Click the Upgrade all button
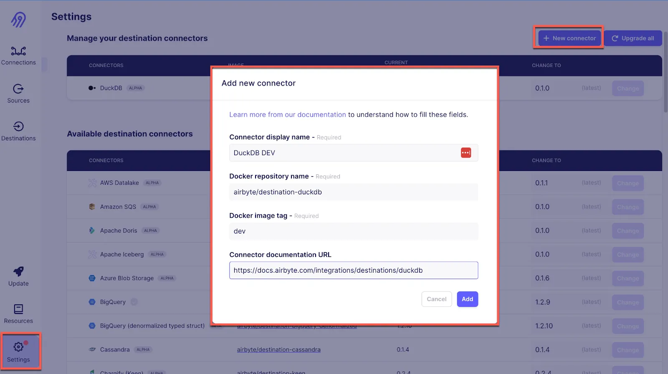 [x=633, y=38]
